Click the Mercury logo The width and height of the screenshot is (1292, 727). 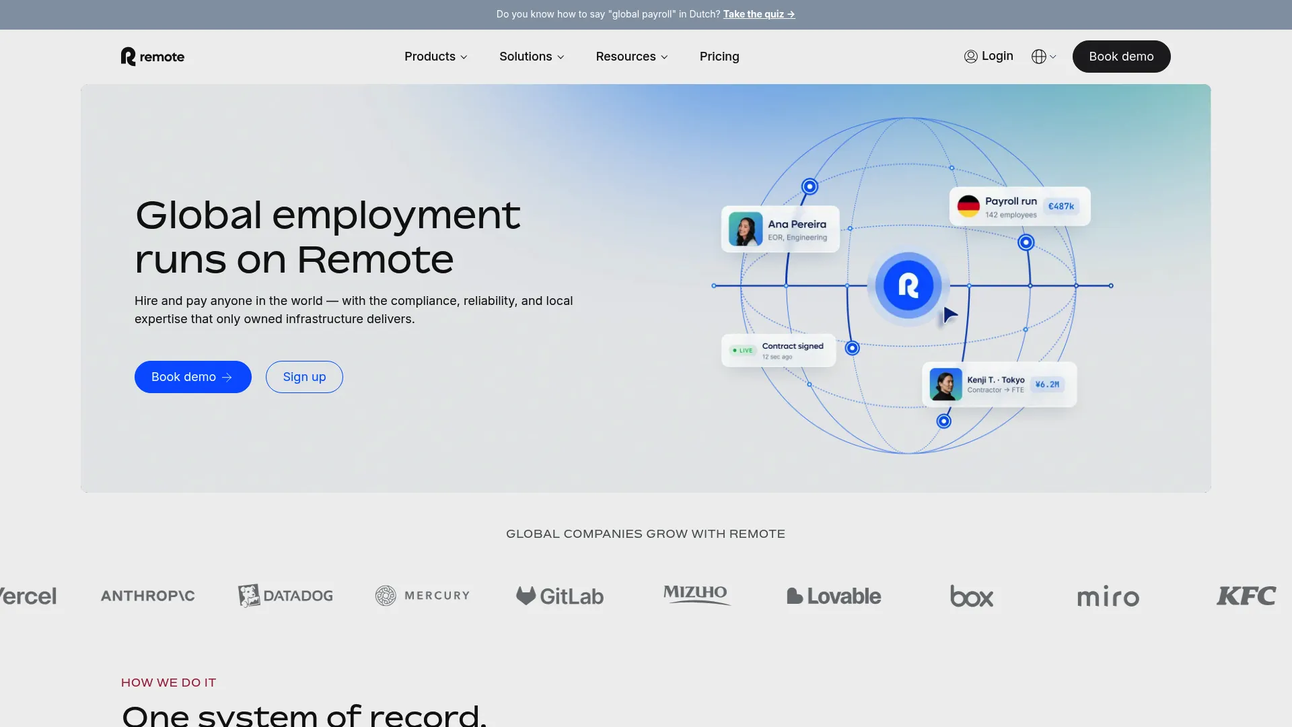(423, 596)
